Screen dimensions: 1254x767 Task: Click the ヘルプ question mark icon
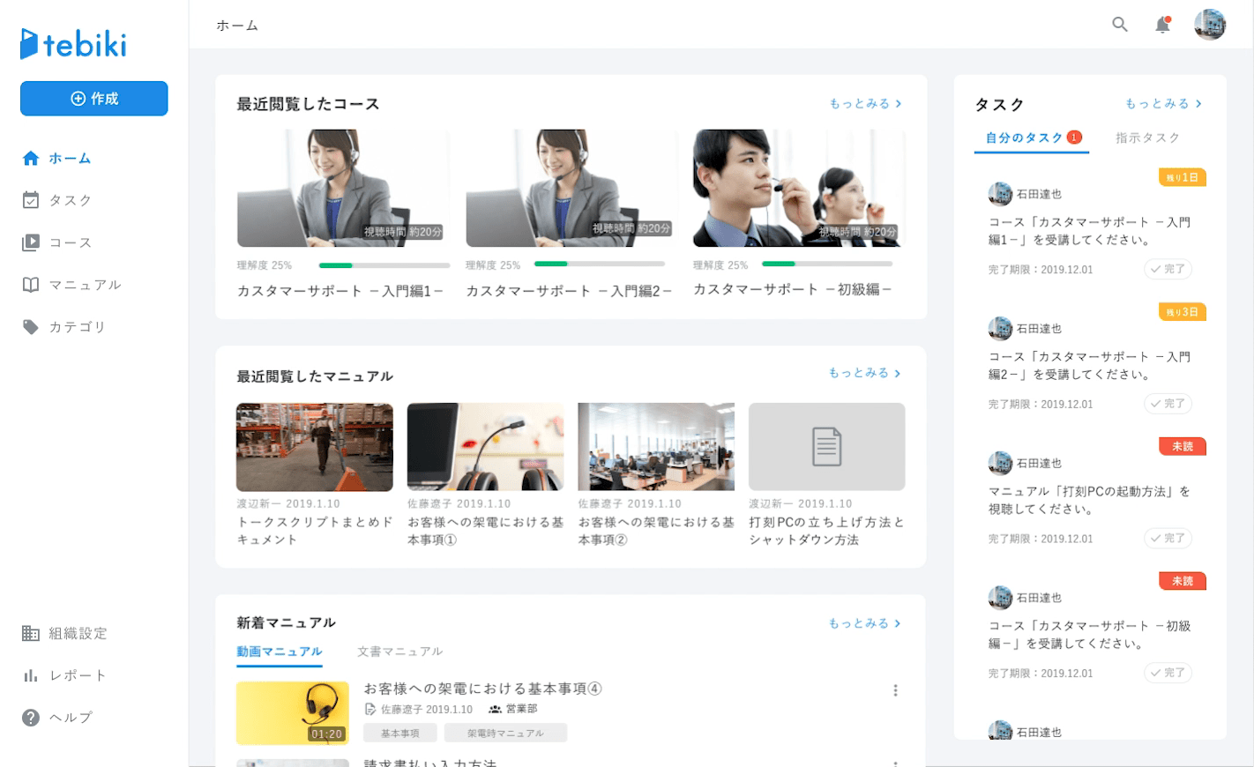point(31,718)
